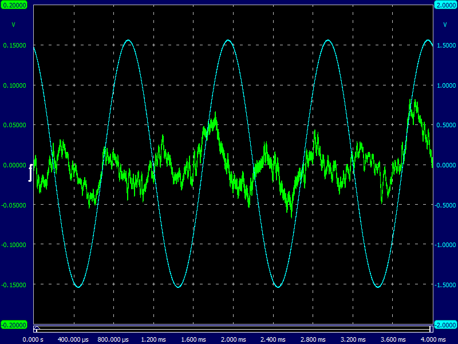Viewport: 458px width, 344px height.
Task: Click the green 0.00000 axis value
Action: 14,165
